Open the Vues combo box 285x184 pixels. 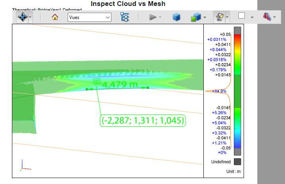[x=89, y=17]
